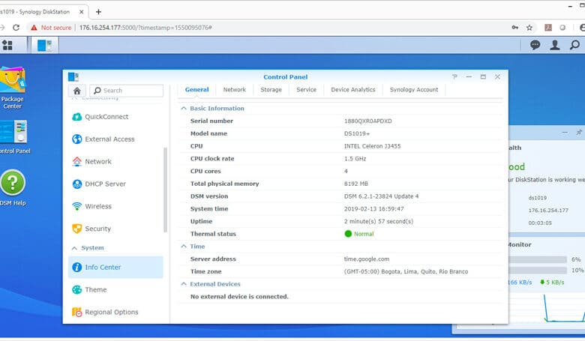This screenshot has height=341, width=585.
Task: Open the notifications speech bubble icon
Action: 535,45
